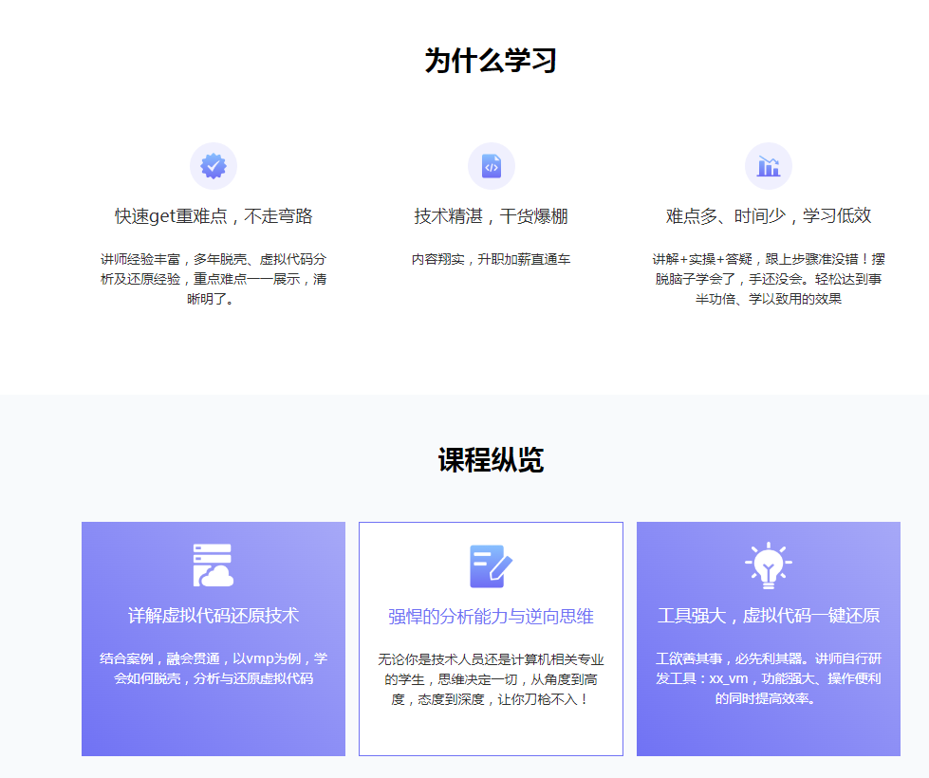Click the lightbulb icon in 工具强大 card

tap(769, 565)
